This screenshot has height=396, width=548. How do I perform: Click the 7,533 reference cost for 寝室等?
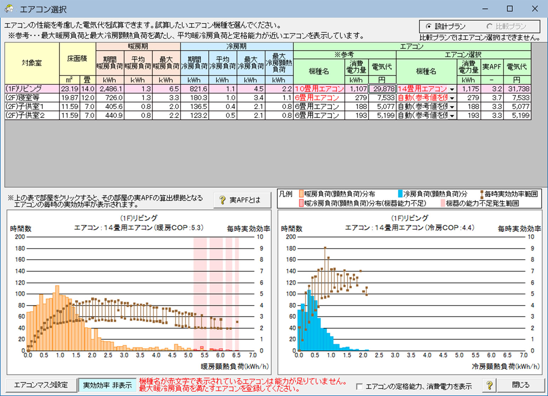pos(382,98)
